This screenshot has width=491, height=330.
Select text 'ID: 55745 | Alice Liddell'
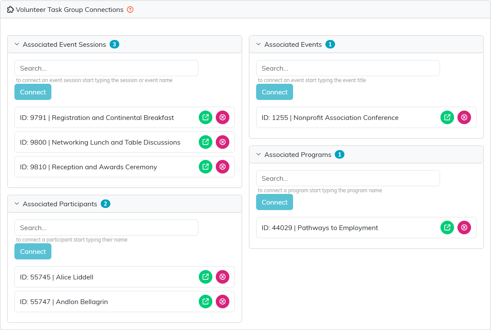(x=56, y=277)
